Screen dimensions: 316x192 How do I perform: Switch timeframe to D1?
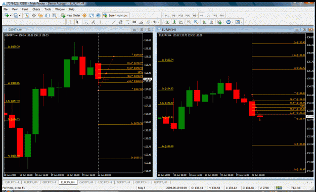click(x=208, y=16)
